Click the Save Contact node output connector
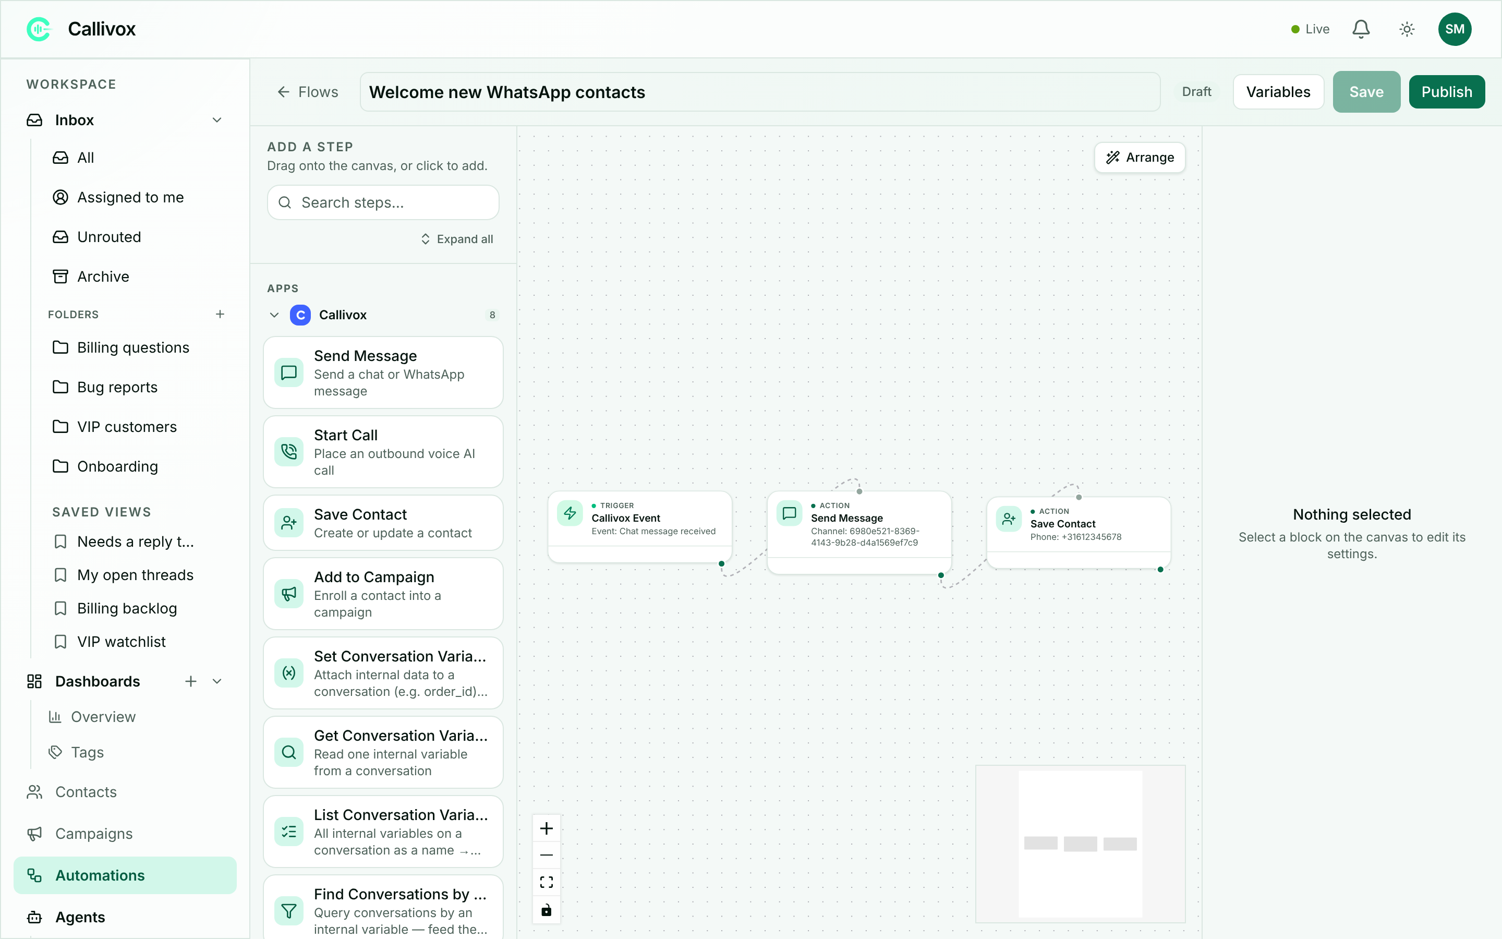This screenshot has height=939, width=1502. pyautogui.click(x=1160, y=570)
